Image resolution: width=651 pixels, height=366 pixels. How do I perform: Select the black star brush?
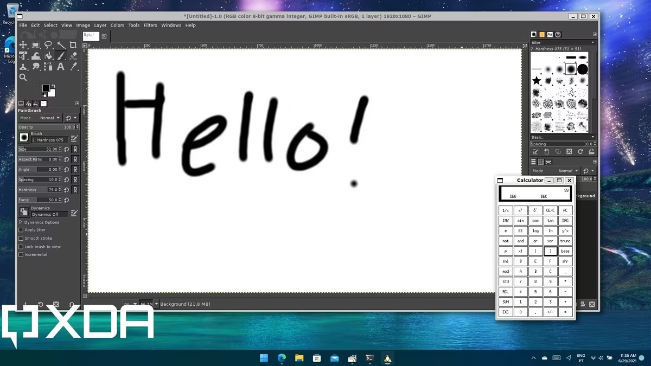pyautogui.click(x=537, y=81)
